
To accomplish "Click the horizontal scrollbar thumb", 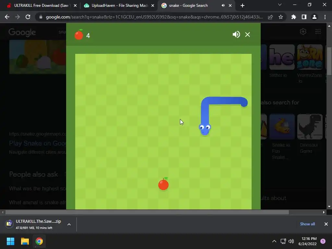I will coord(147,212).
